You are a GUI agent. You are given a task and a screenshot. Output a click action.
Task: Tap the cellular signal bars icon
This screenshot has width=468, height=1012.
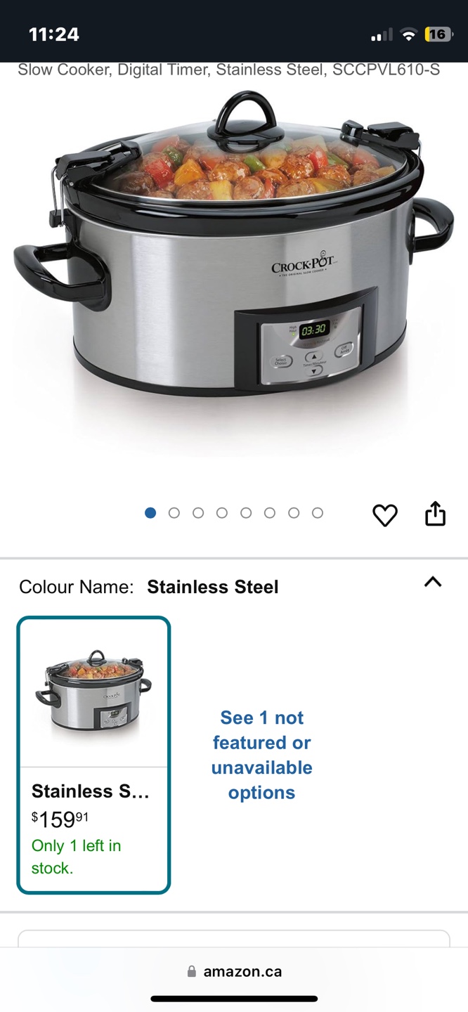382,35
